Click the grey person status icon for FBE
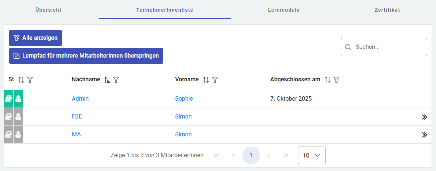 tap(18, 117)
